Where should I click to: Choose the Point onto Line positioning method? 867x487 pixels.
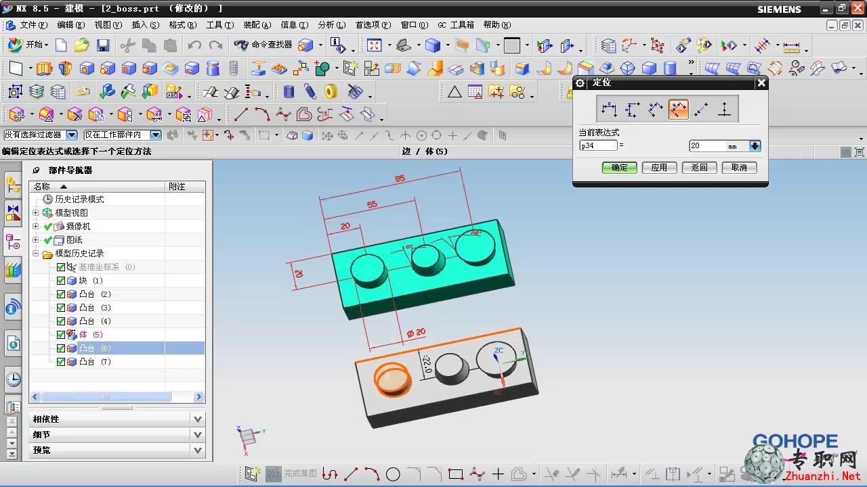tap(724, 109)
